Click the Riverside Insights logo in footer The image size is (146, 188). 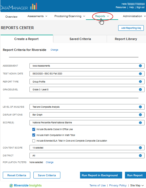[25, 185]
